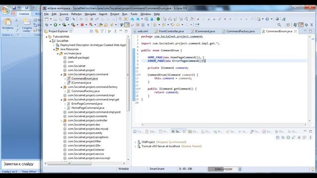Open the Главная ribbon tab in PowerPoint
Screen dimensions: 317x178
coord(24,14)
